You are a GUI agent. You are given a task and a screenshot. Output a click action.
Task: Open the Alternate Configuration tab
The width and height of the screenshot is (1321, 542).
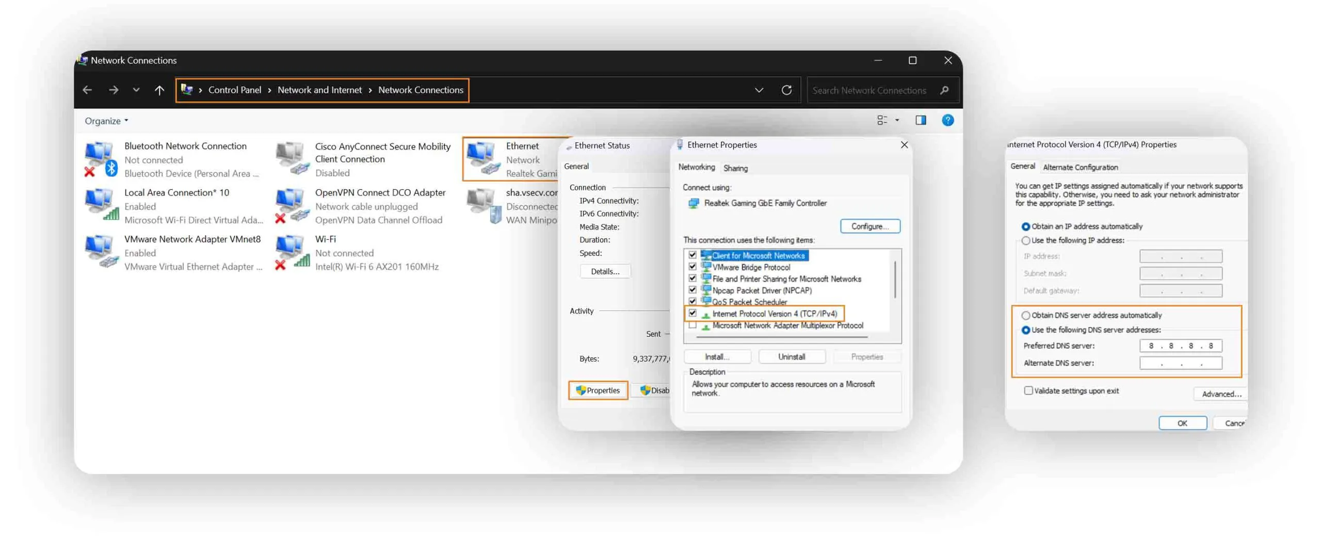point(1080,167)
